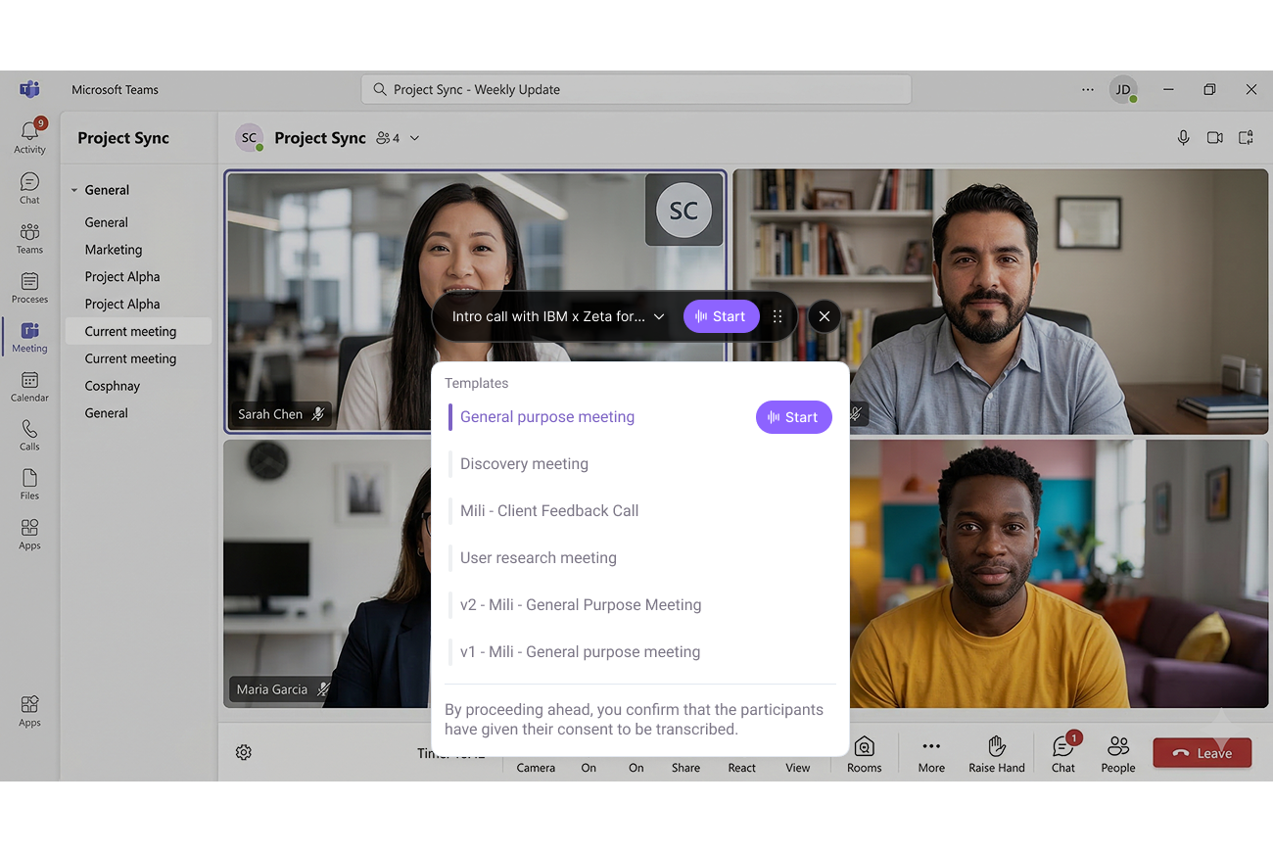Open the JD profile avatar
Screen dimensions: 1273x852
click(x=1123, y=89)
